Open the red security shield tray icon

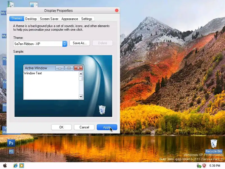pos(204,166)
